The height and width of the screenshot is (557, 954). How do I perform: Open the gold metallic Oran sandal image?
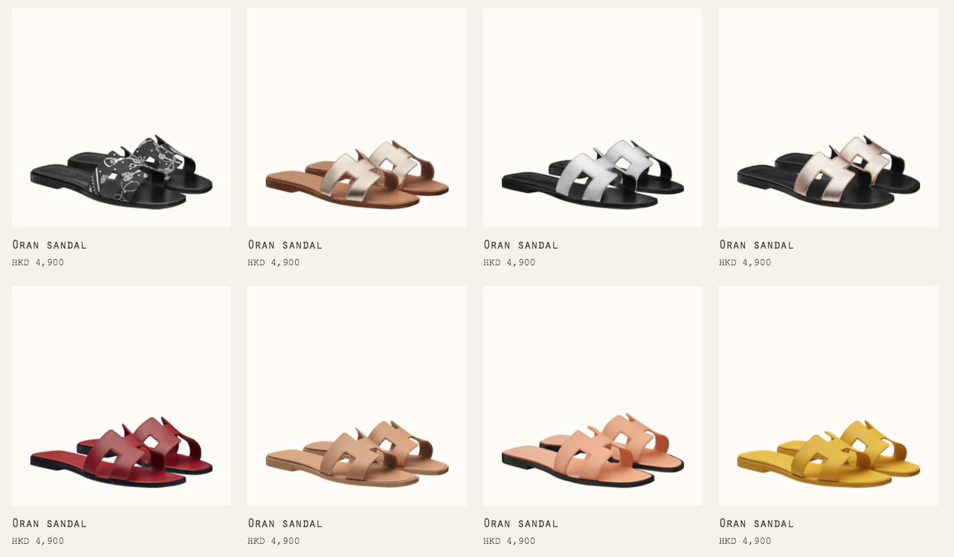(x=357, y=117)
